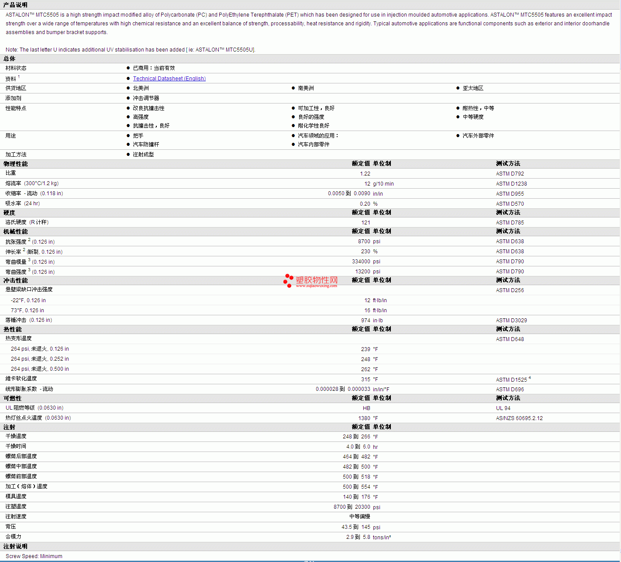This screenshot has width=621, height=562.
Task: Click the "AS/NZS 60695.2.12" test method
Action: pos(519,418)
